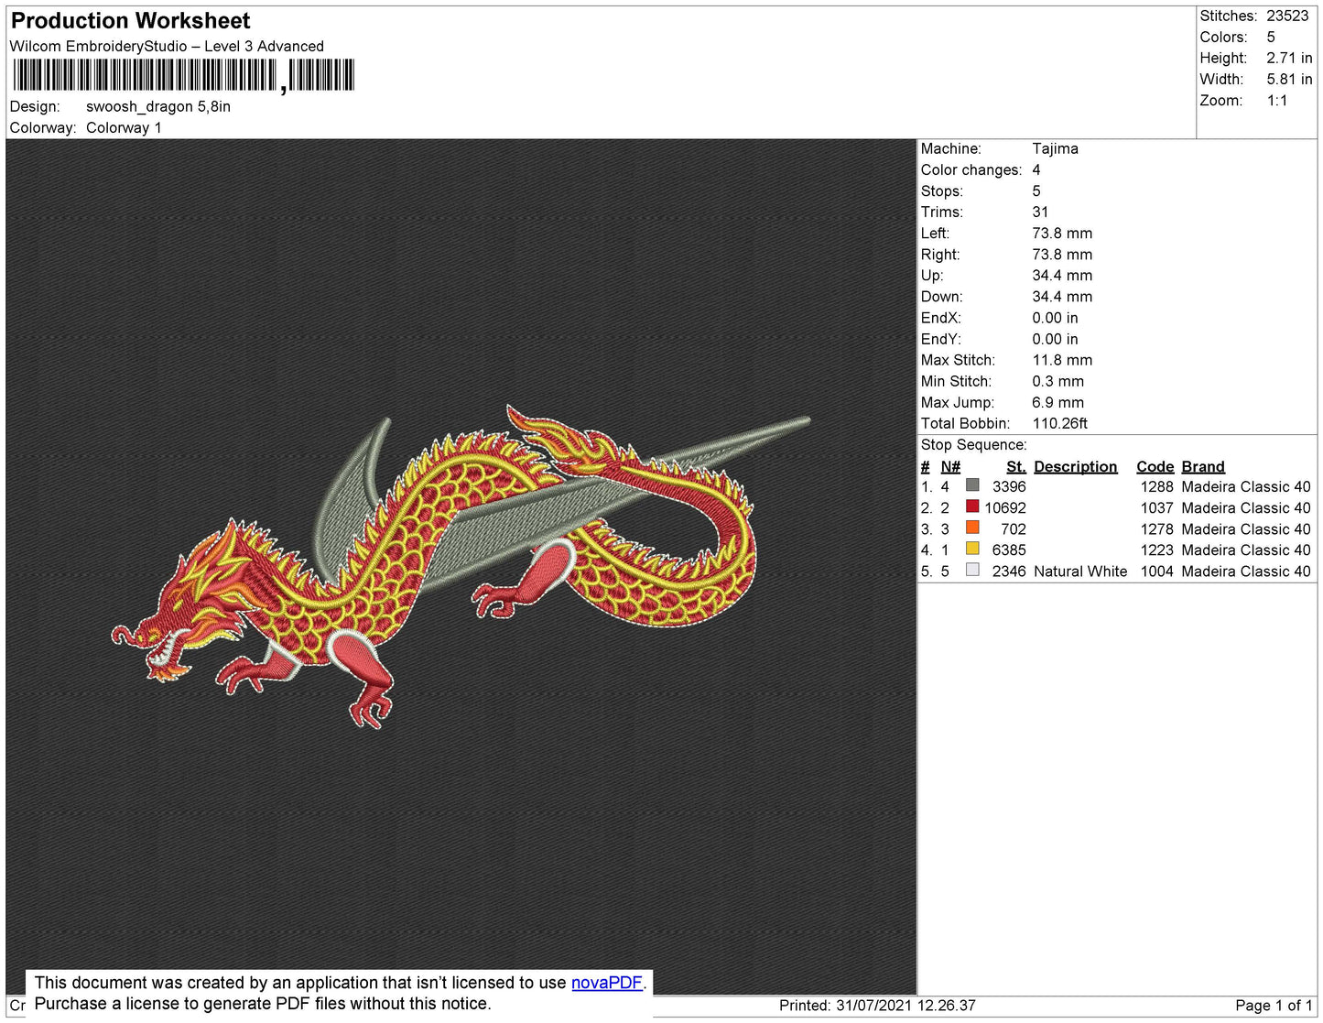1323x1023 pixels.
Task: Click the Machine value Tajima
Action: 1055,148
